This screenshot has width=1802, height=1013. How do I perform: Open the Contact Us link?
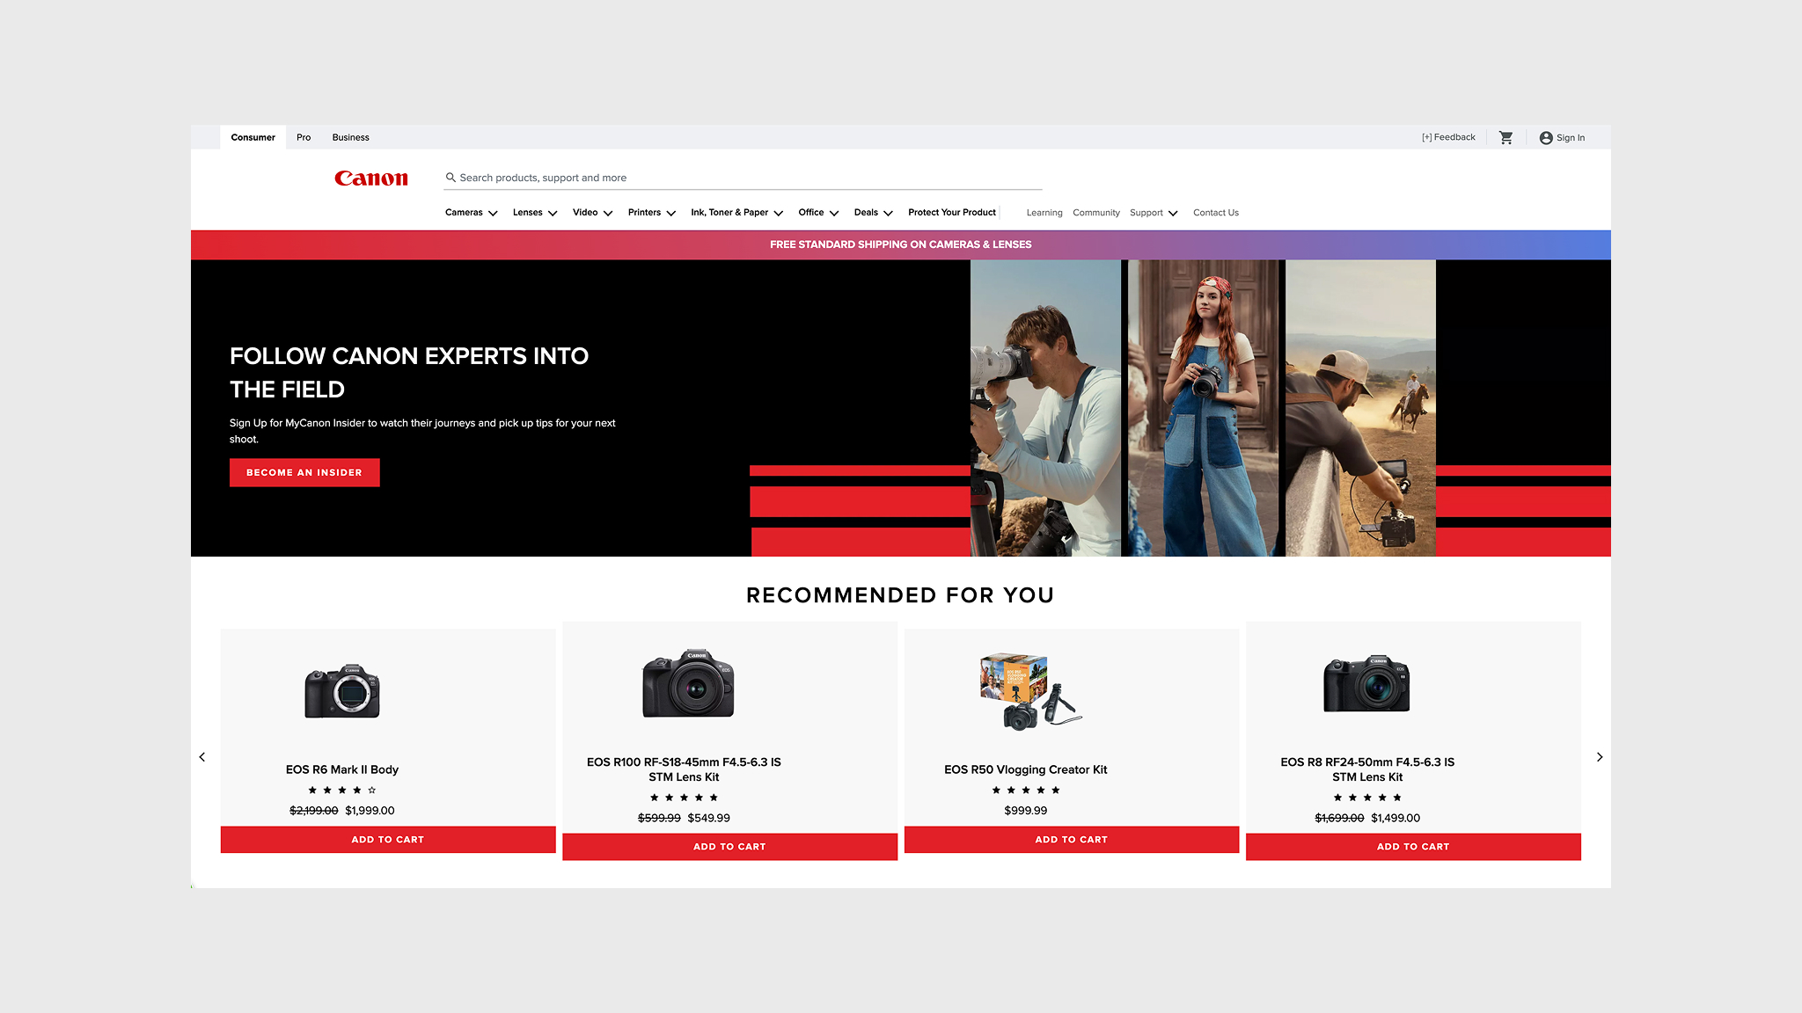[1215, 213]
